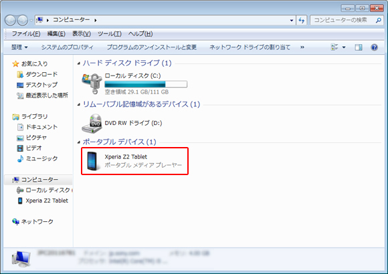Click the magnifier search icon
The height and width of the screenshot is (274, 388).
pos(379,20)
